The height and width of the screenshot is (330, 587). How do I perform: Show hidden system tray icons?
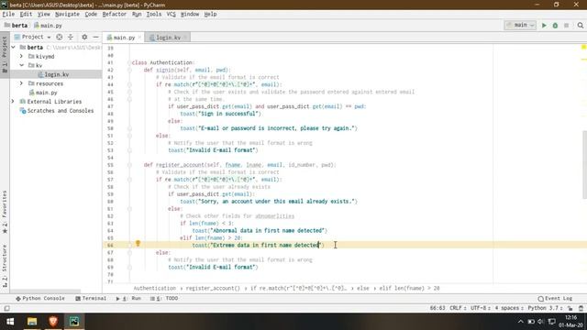point(520,322)
